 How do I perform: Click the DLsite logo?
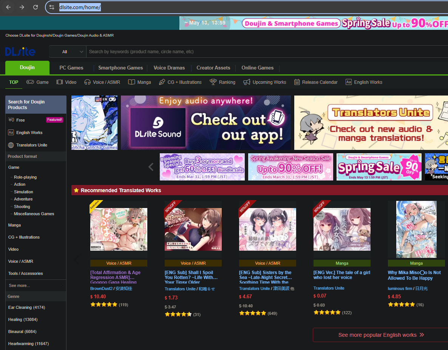click(x=20, y=52)
